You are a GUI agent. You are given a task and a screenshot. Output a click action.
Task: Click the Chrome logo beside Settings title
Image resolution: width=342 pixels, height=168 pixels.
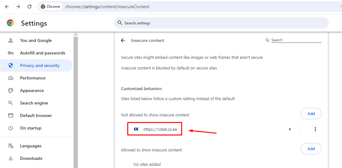10,23
